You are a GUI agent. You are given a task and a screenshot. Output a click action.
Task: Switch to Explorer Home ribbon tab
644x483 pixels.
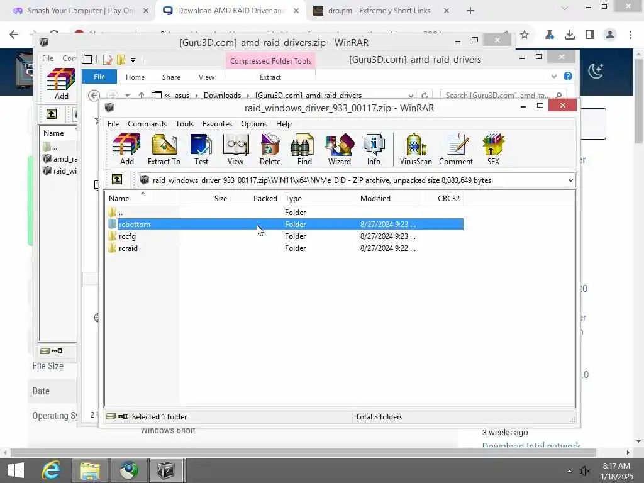(135, 77)
